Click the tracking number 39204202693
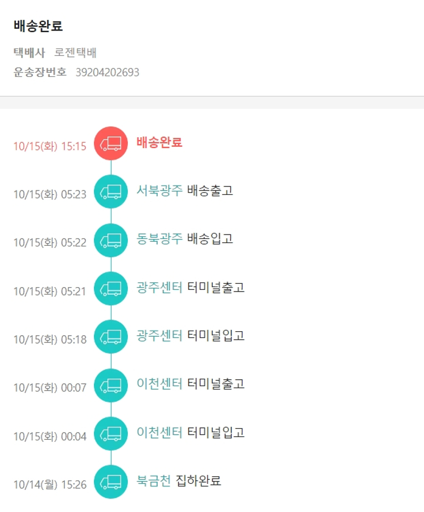Image resolution: width=424 pixels, height=512 pixels. (x=107, y=72)
